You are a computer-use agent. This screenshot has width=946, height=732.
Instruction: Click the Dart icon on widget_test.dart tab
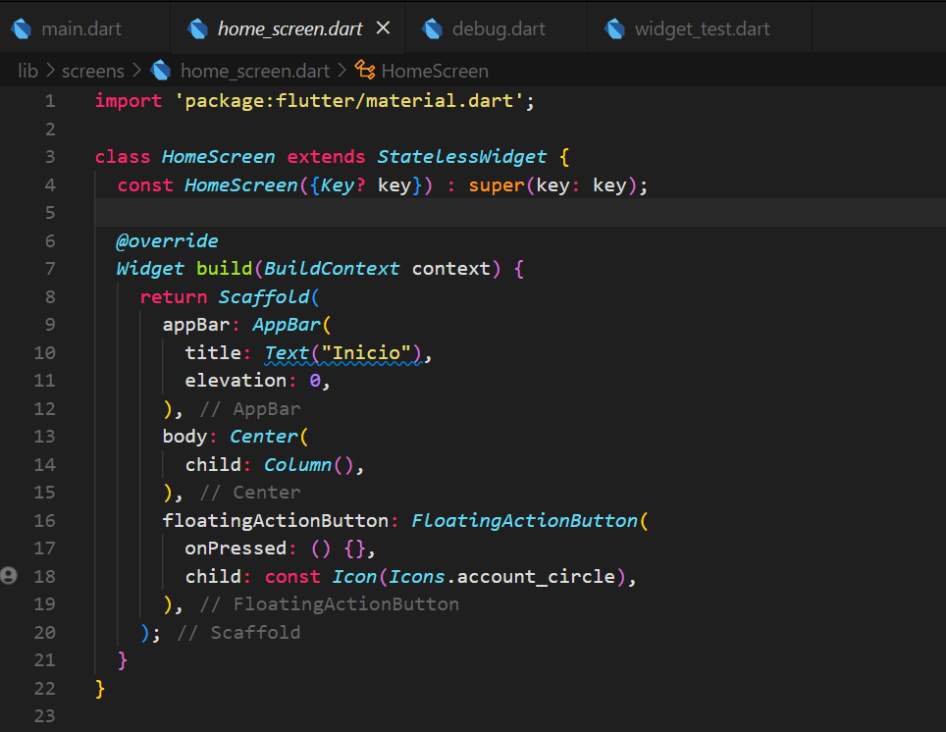(614, 28)
